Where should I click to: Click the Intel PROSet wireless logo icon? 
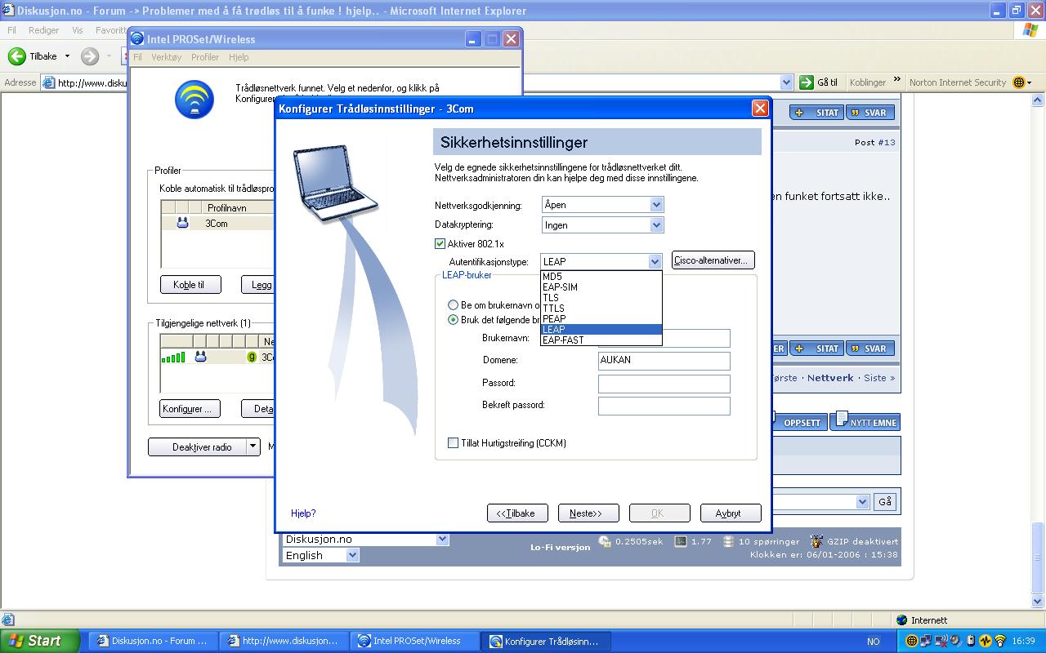point(194,100)
